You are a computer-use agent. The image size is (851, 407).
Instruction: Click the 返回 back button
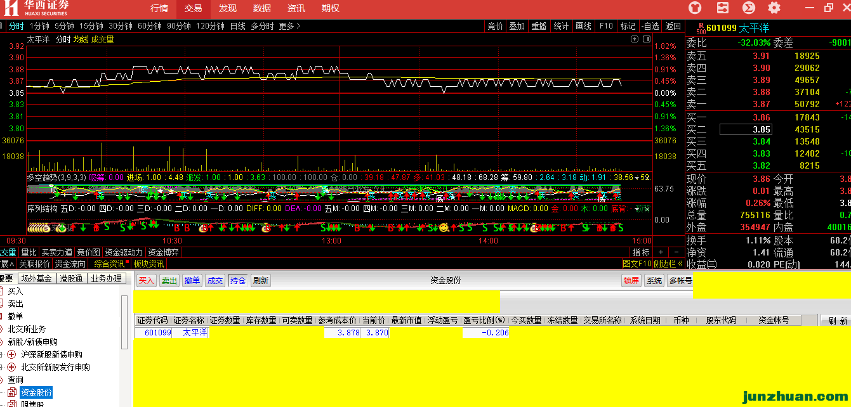tap(673, 26)
